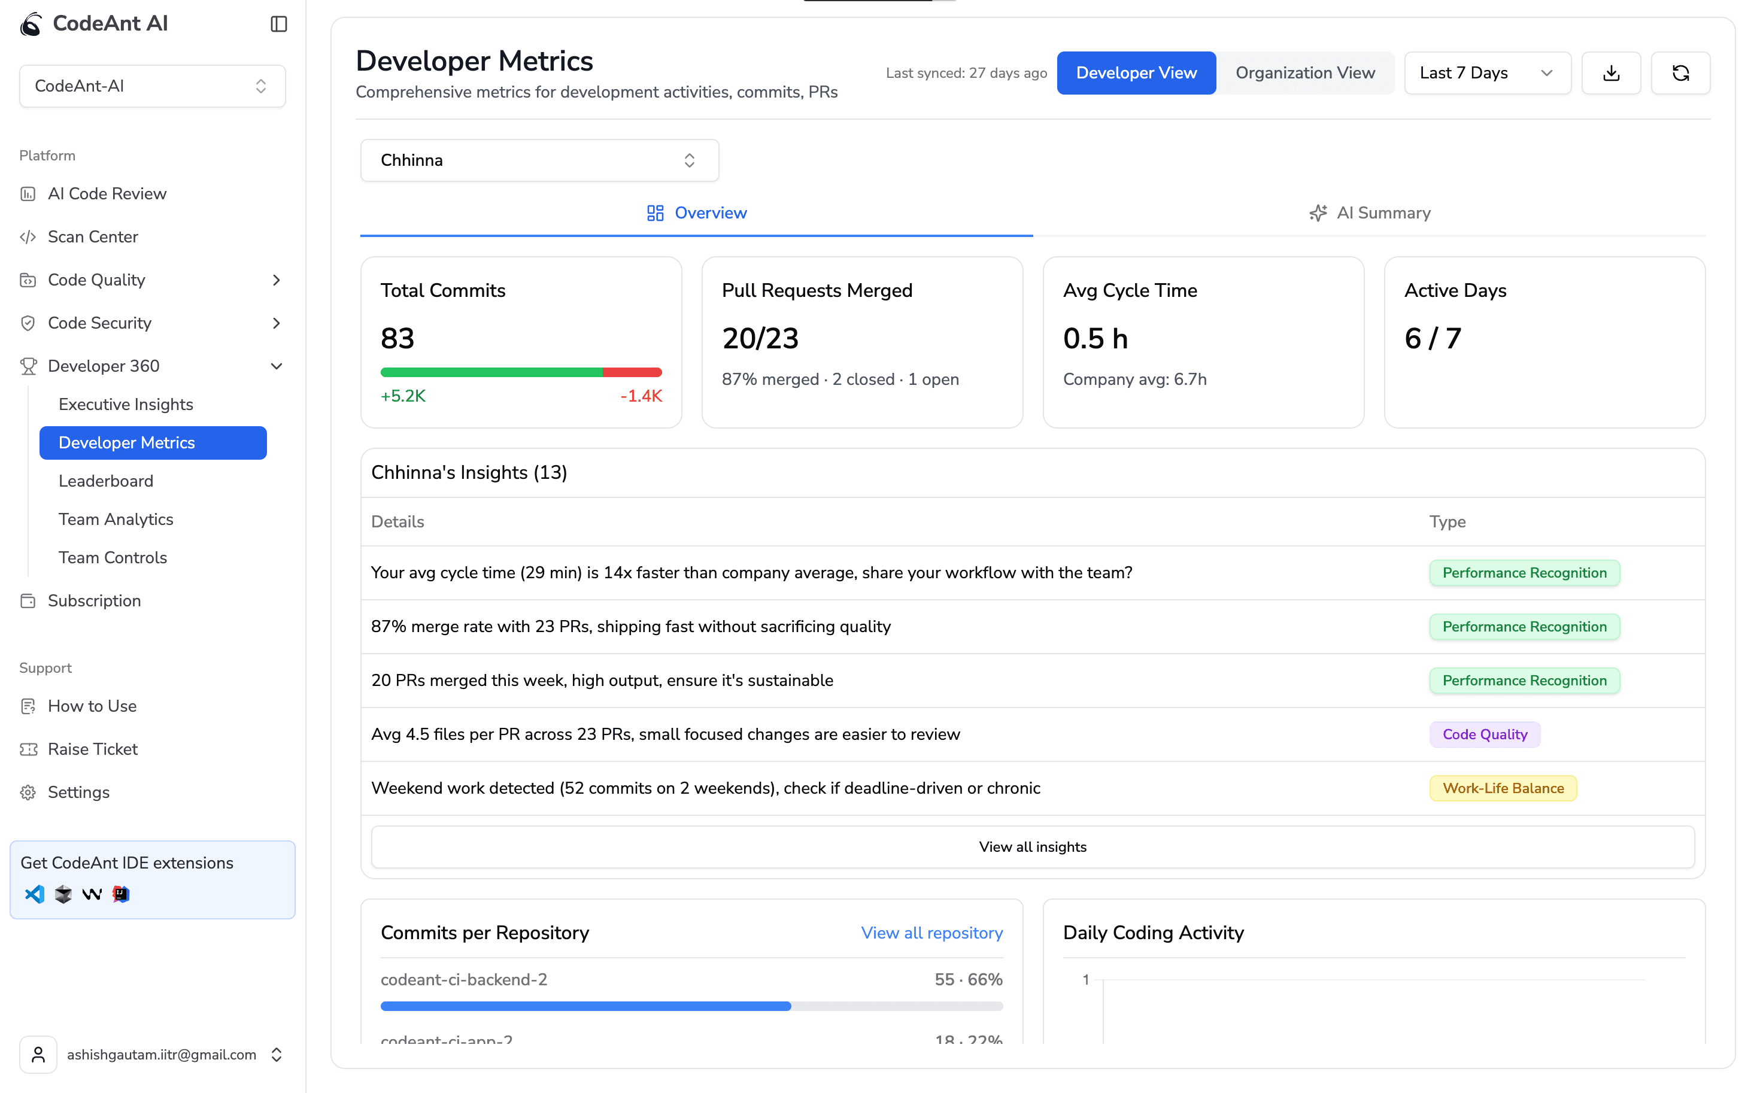Click the codeant-ci-backend-2 progress bar

coord(690,1006)
